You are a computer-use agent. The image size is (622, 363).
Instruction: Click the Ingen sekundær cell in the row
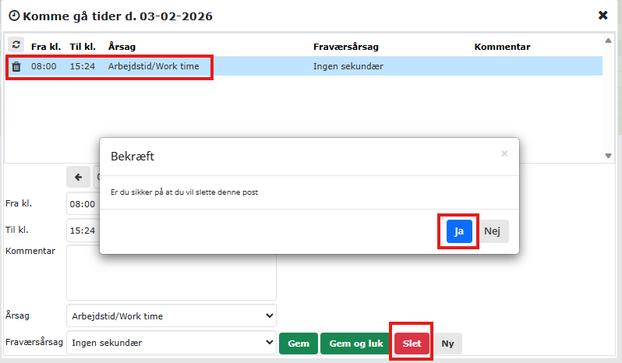tap(348, 66)
